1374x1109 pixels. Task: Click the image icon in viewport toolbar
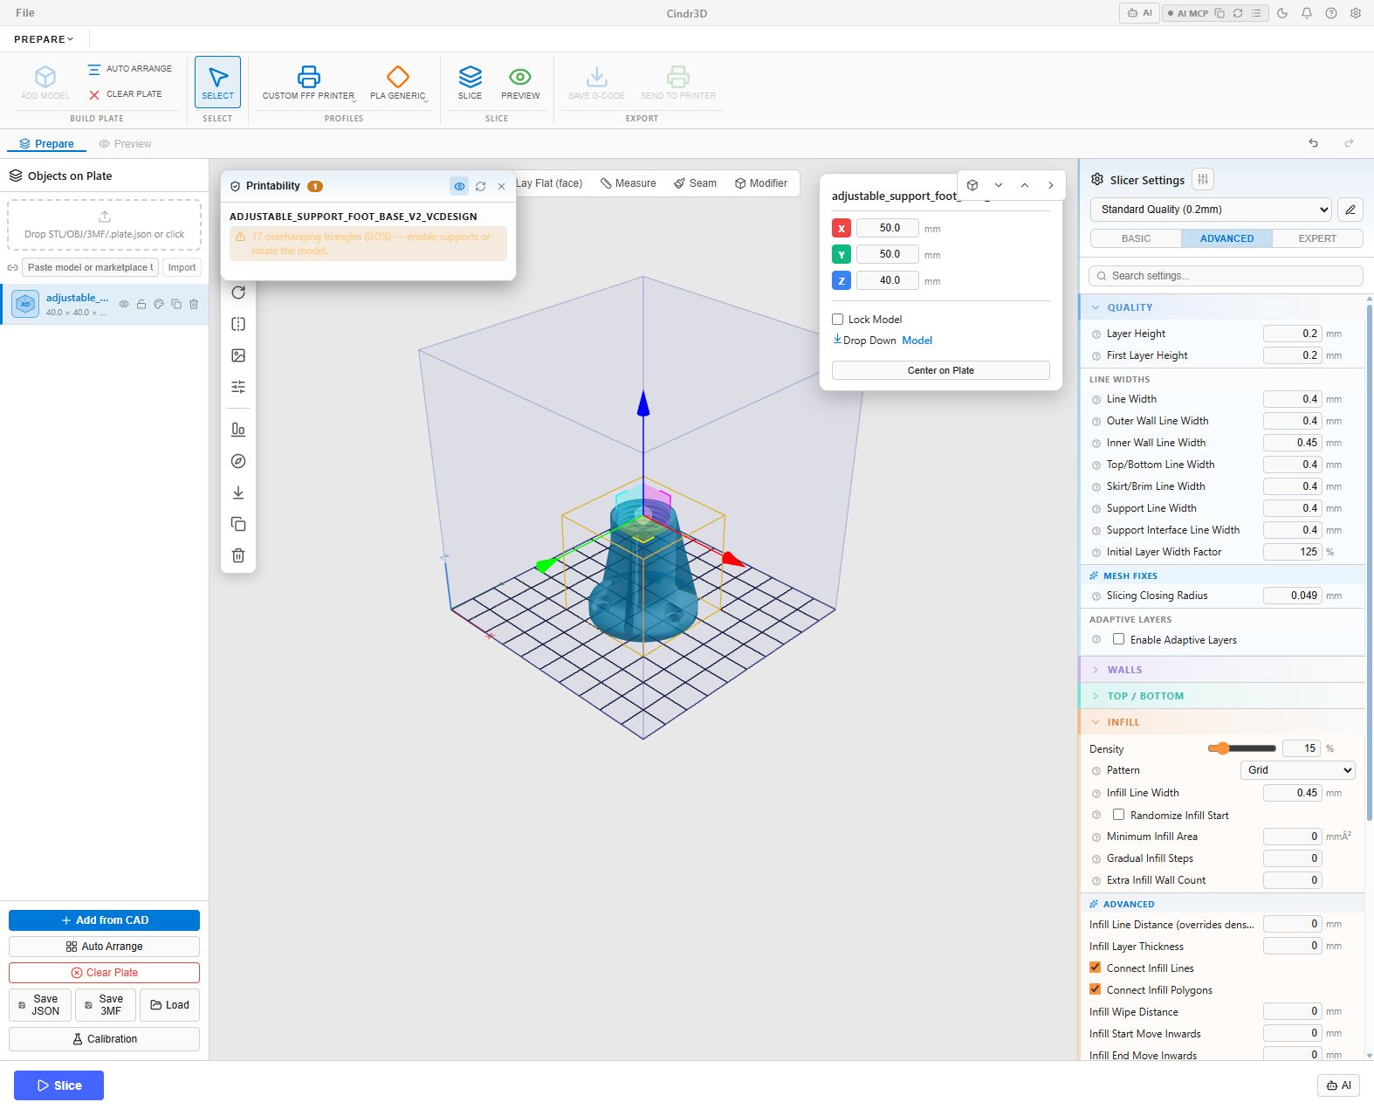pos(238,355)
